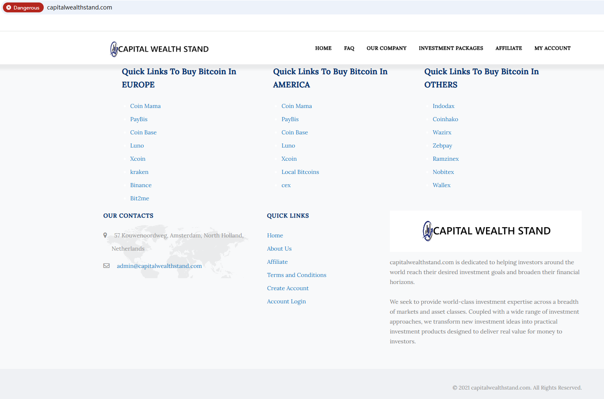Open the Binance link
Screen dimensions: 604x399
[x=141, y=185]
